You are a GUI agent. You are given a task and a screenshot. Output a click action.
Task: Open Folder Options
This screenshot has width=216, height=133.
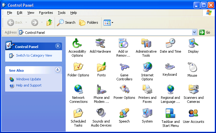click(78, 67)
